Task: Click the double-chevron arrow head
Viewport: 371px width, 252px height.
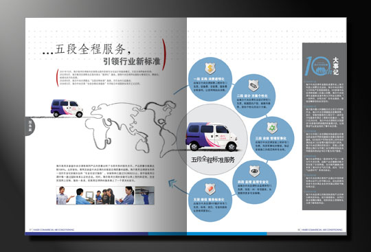Action: pyautogui.click(x=172, y=183)
